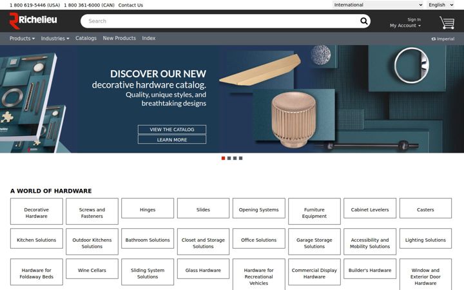Viewport: 464px width, 290px height.
Task: Select the second carousel slide dot
Action: pos(229,159)
